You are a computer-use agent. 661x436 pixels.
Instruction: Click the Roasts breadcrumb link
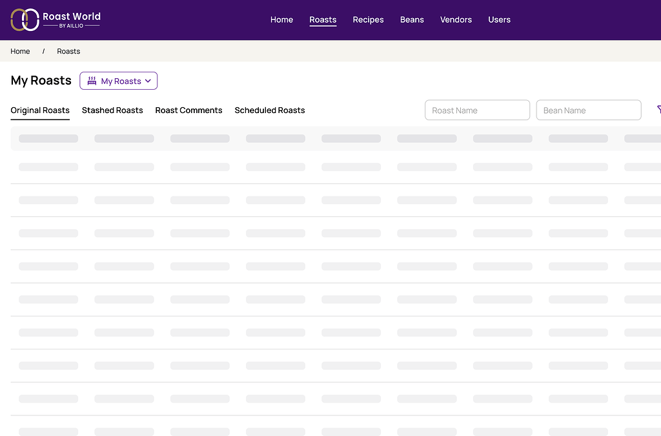[x=68, y=51]
